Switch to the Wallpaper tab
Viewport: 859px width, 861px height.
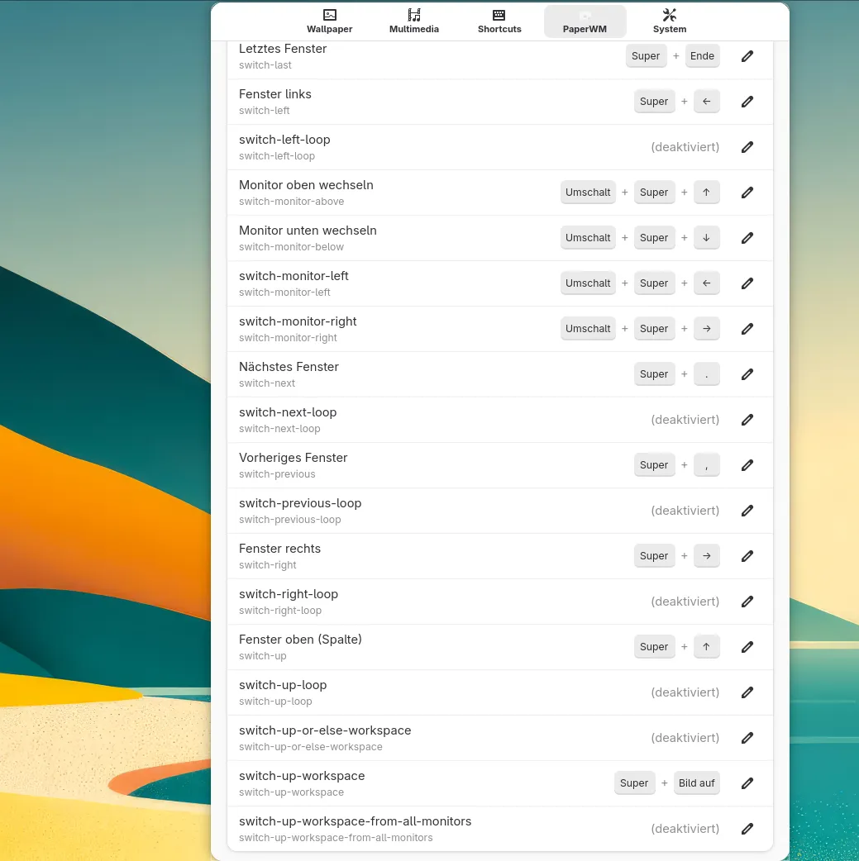click(x=330, y=21)
